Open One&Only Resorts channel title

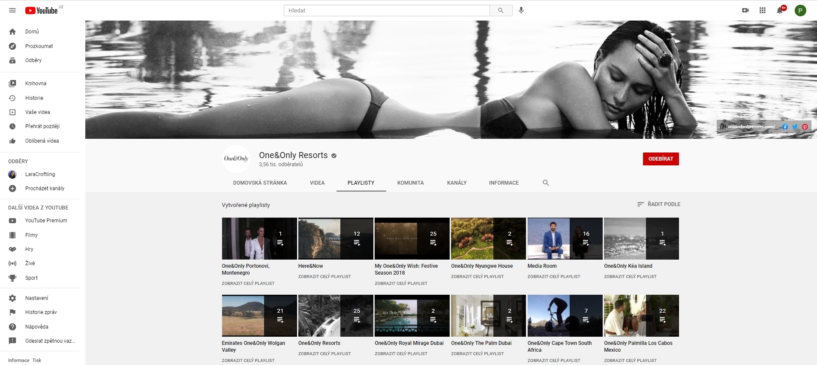pos(293,156)
